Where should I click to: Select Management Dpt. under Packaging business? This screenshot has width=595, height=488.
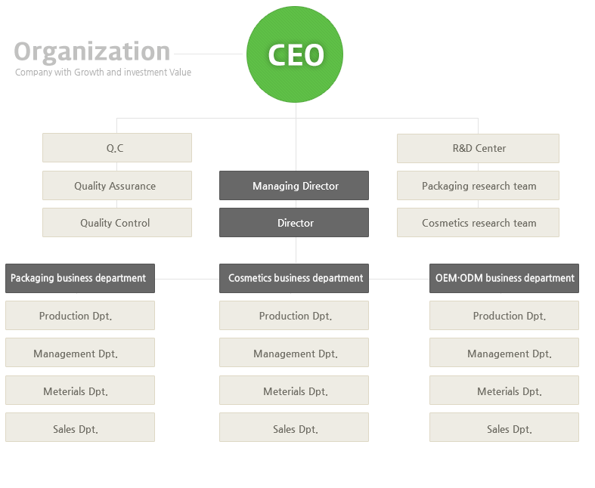coord(80,353)
